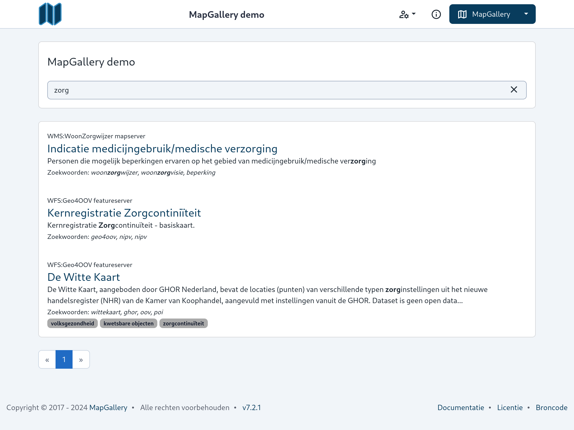This screenshot has width=574, height=430.
Task: Go to previous results page
Action: pos(47,360)
